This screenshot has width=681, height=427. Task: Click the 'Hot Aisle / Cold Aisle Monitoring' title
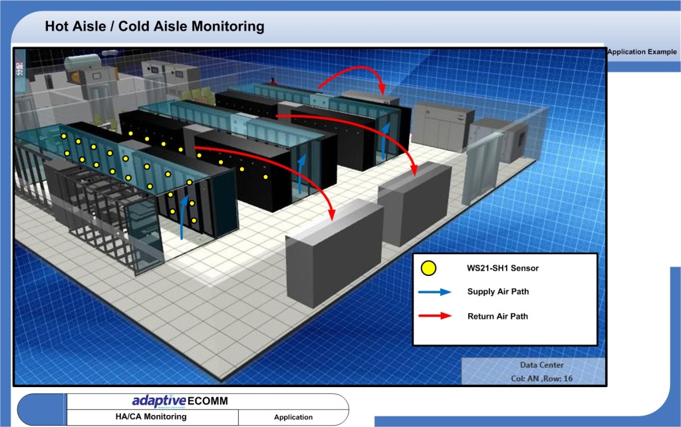coord(154,26)
